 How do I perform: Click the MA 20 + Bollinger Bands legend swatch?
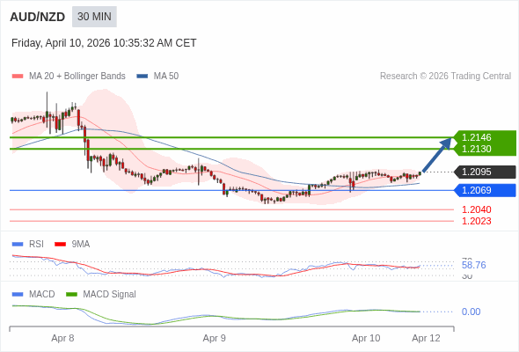pyautogui.click(x=18, y=77)
